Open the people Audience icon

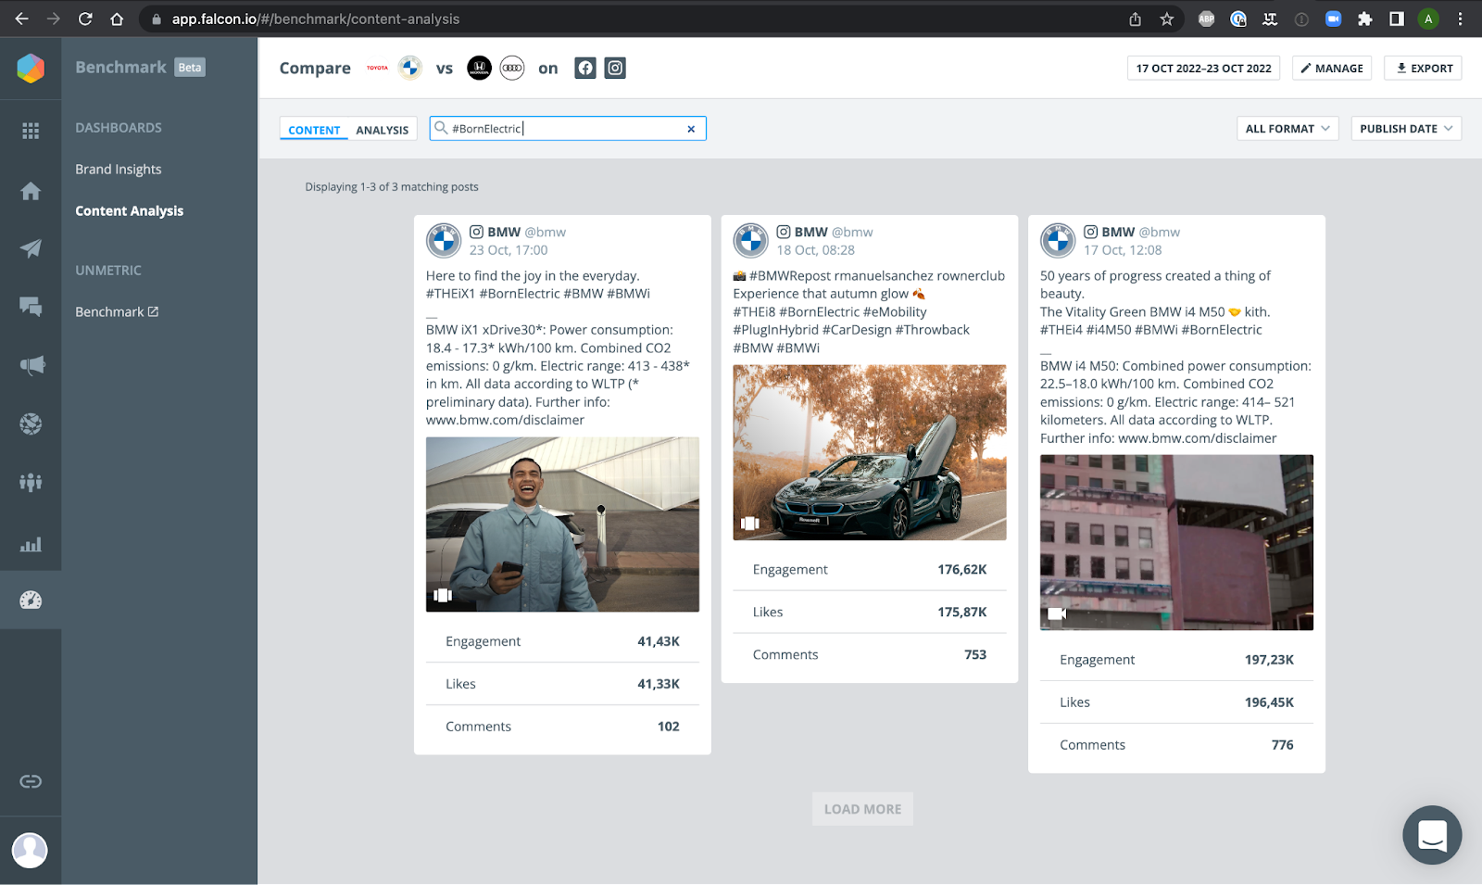pos(31,482)
